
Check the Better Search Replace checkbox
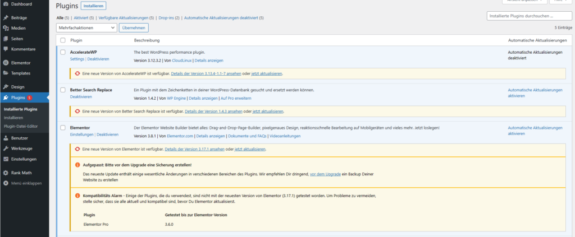[x=63, y=90]
